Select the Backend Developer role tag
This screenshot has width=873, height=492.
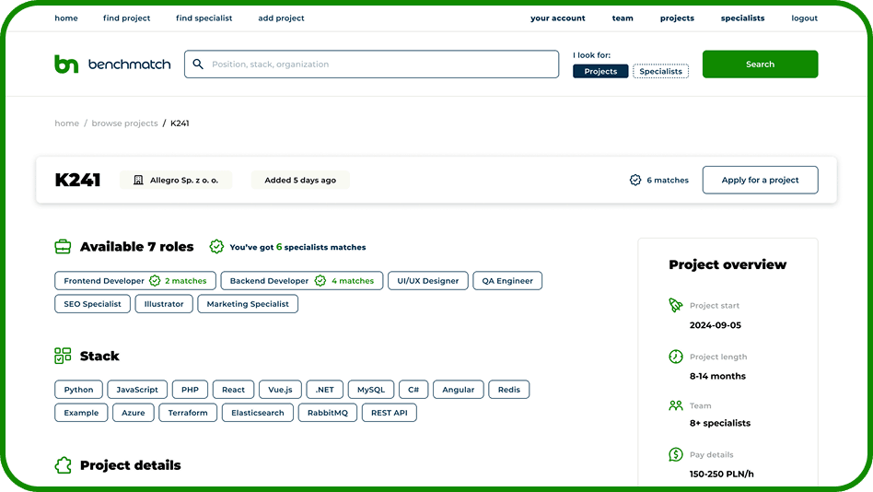coord(269,281)
